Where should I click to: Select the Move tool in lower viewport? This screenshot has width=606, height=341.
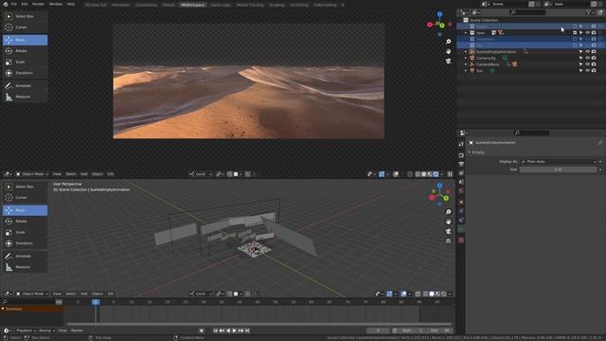click(x=26, y=210)
